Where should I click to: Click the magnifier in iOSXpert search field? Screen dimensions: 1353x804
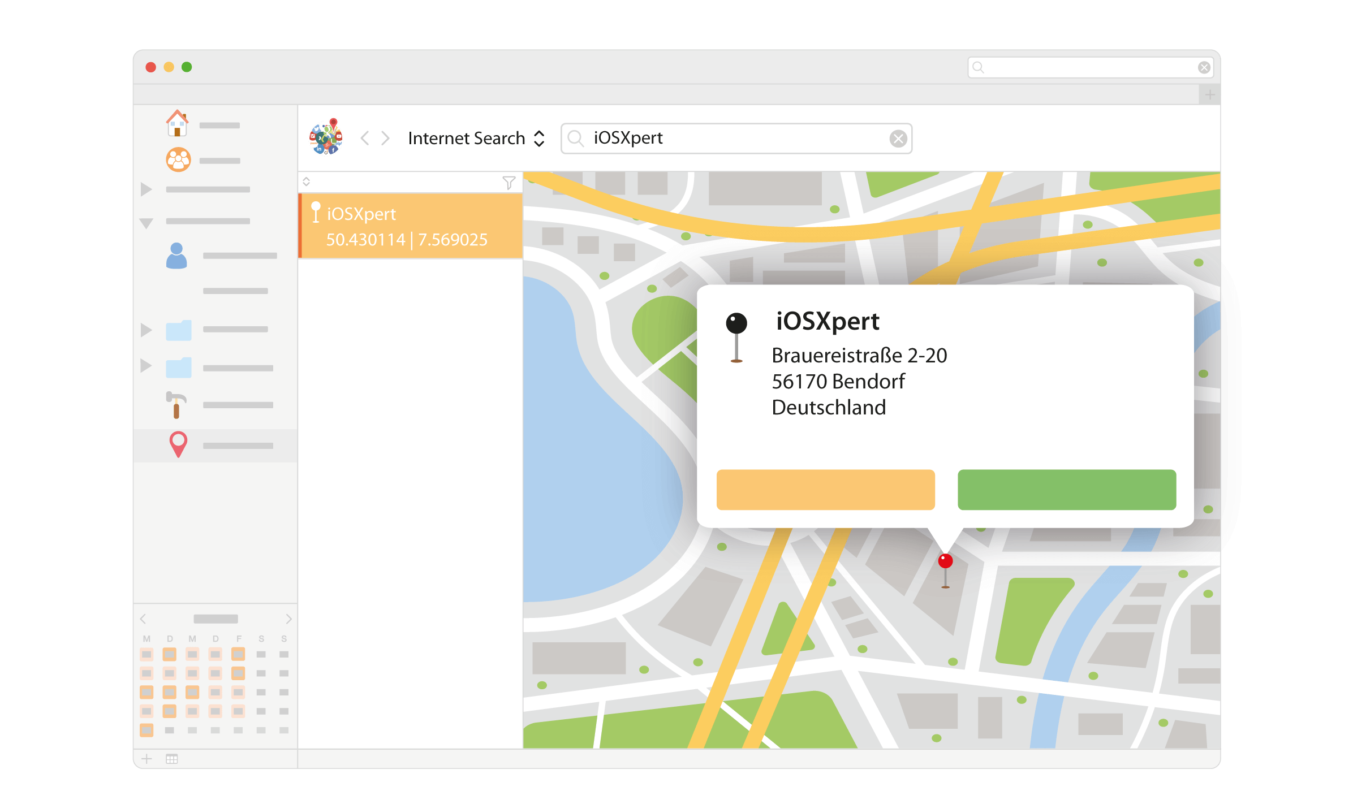(576, 139)
